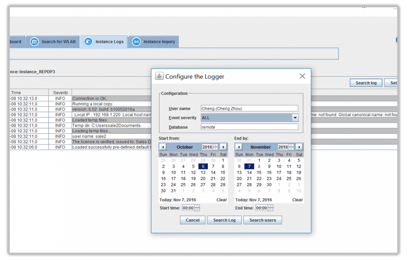This screenshot has height=260, width=407.
Task: Clear the Start from calendar date
Action: click(x=222, y=200)
